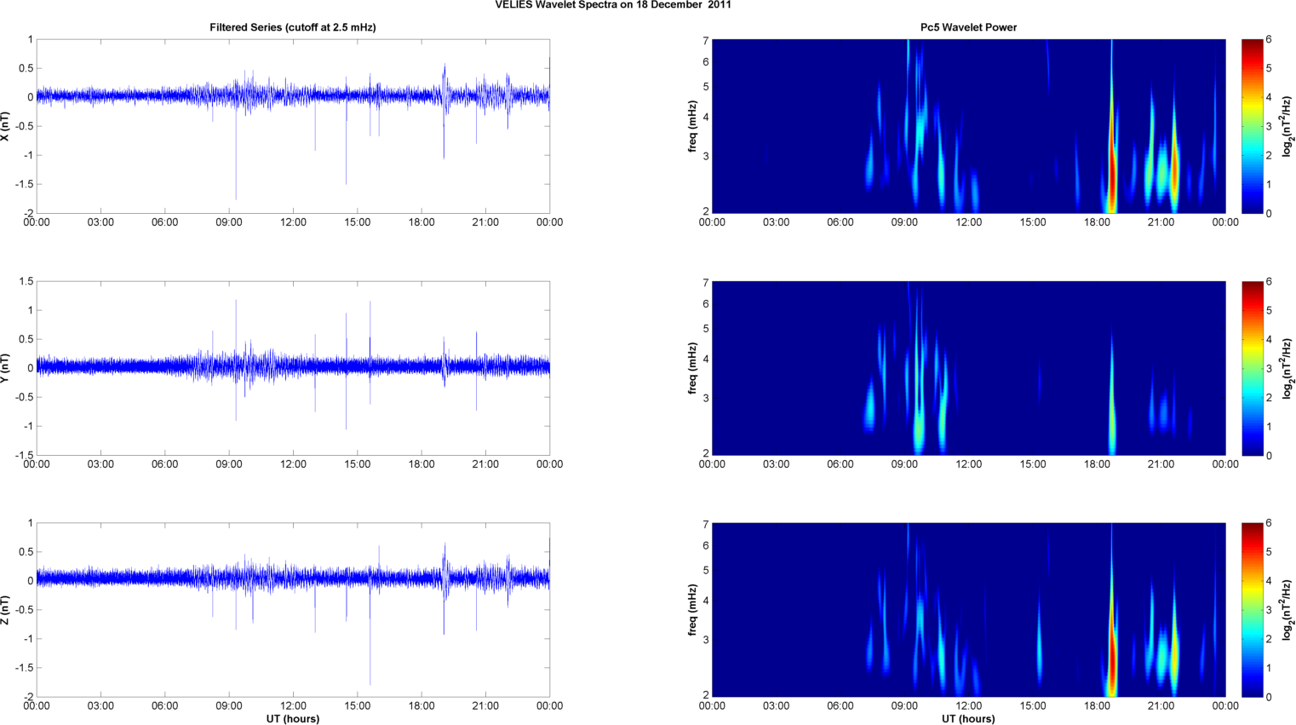Click the 6 tick on top colorbar
The height and width of the screenshot is (725, 1296).
pyautogui.click(x=1269, y=39)
